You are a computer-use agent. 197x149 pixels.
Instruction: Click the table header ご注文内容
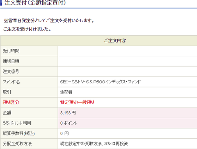tap(115, 41)
